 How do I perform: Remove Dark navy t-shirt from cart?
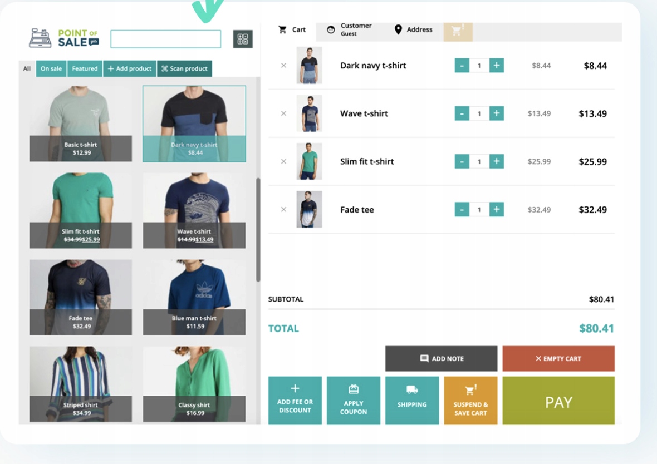[x=283, y=66]
